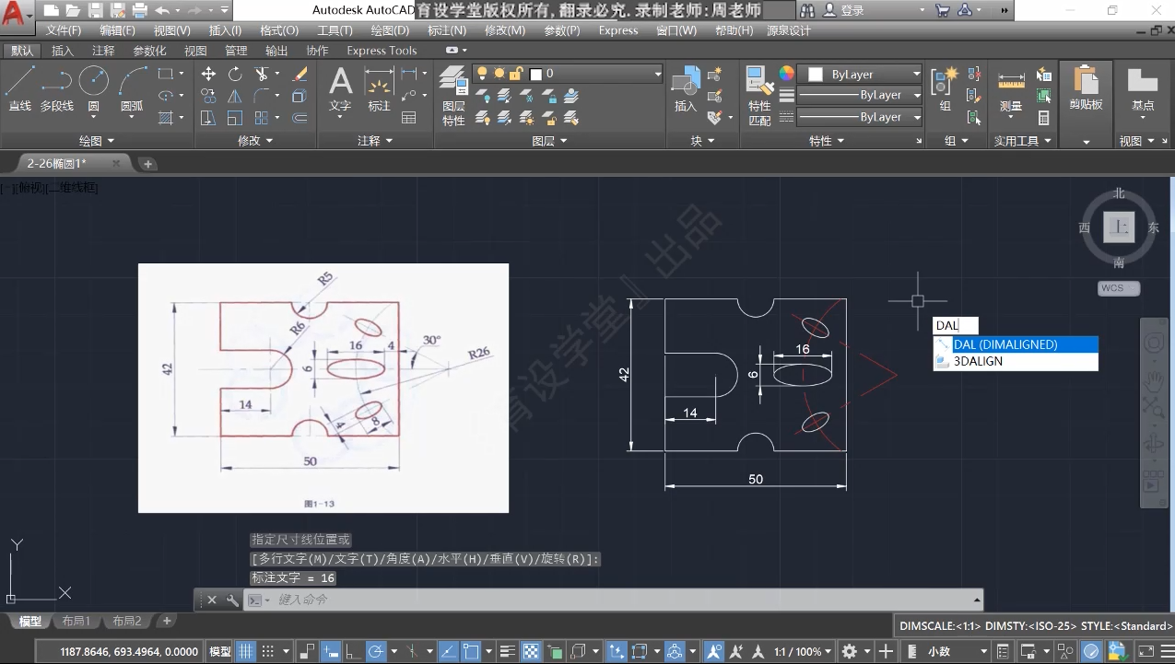This screenshot has width=1175, height=664.
Task: Click the Base point (基点) icon
Action: [1143, 88]
